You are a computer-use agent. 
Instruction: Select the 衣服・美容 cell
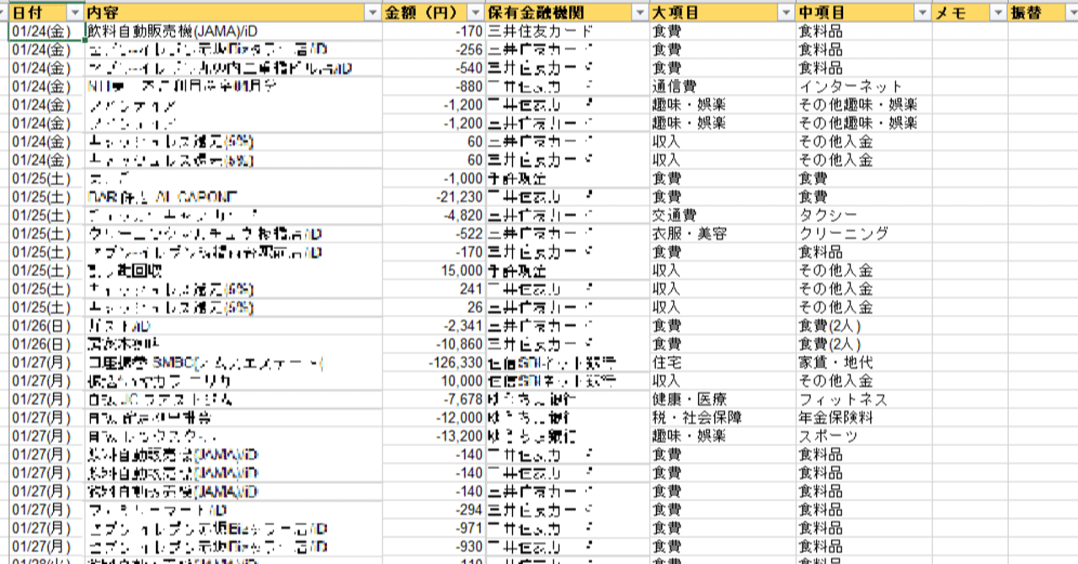723,234
